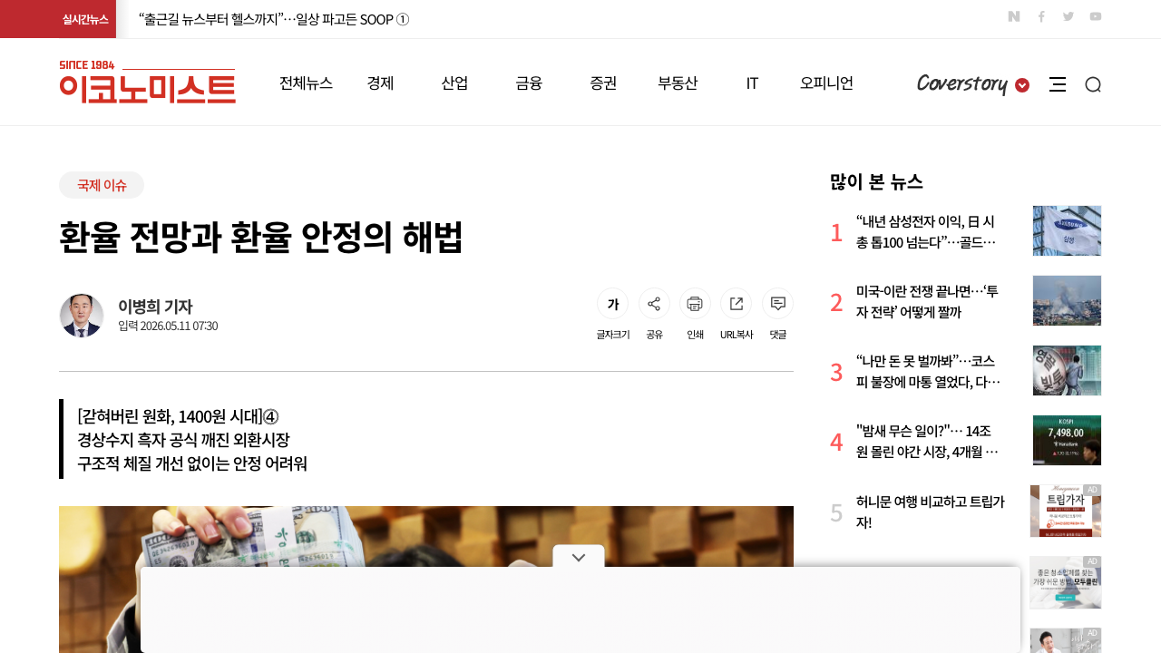Viewport: 1161px width, 653px height.
Task: Click the 영끌 빚투 thumbnail
Action: coord(1067,370)
